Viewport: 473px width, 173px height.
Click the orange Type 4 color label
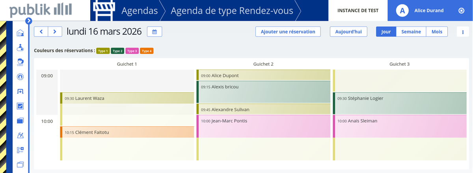coord(147,51)
